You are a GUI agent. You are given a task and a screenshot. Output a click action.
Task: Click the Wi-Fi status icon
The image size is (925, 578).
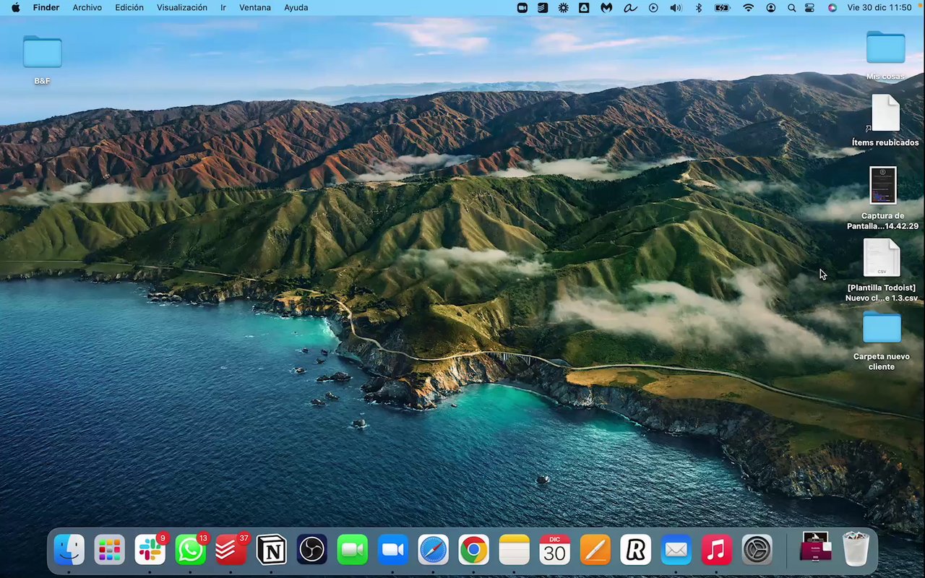click(748, 8)
